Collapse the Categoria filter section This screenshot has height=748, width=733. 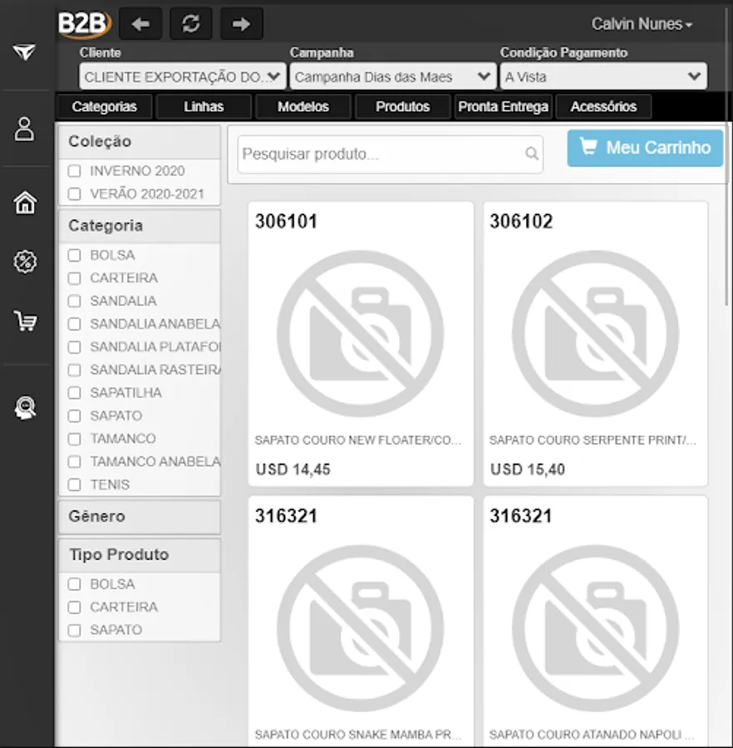pyautogui.click(x=140, y=225)
